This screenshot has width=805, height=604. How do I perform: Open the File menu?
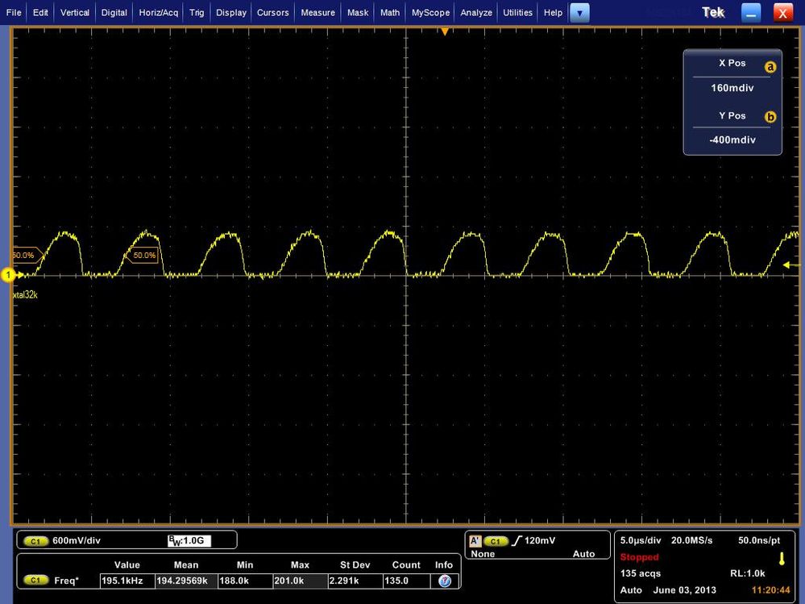pos(14,12)
